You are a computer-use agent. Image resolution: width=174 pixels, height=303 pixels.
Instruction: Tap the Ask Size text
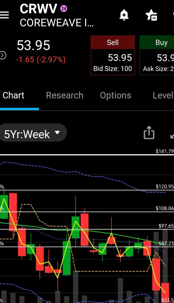158,68
